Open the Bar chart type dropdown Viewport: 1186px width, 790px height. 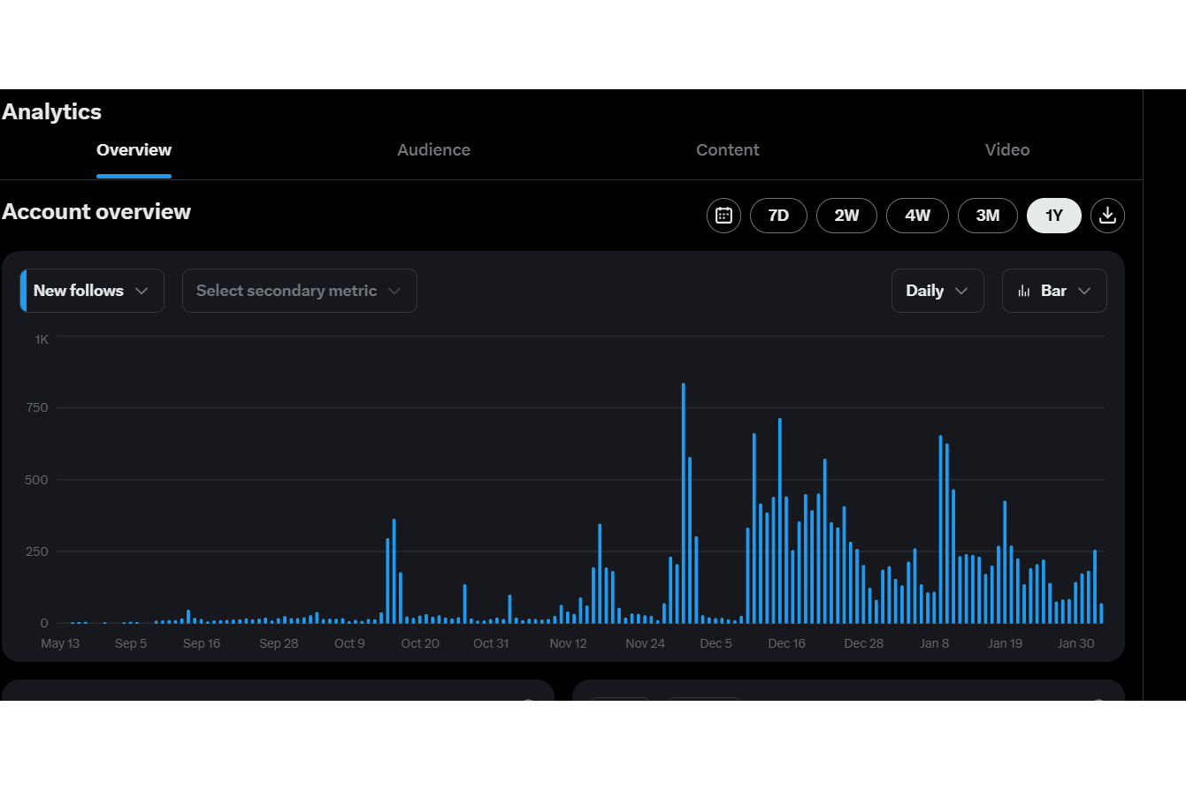coord(1054,291)
